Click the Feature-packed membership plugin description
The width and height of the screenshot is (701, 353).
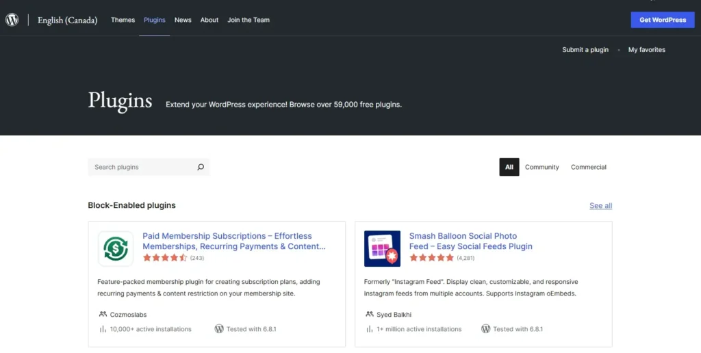(x=209, y=288)
